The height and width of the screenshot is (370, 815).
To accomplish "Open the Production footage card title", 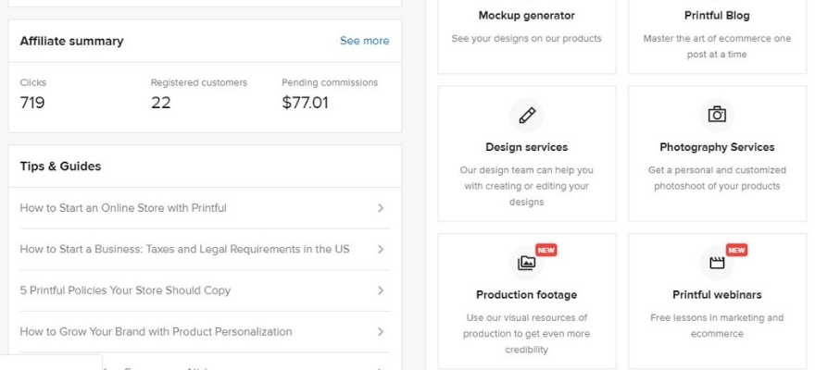I will tap(527, 294).
